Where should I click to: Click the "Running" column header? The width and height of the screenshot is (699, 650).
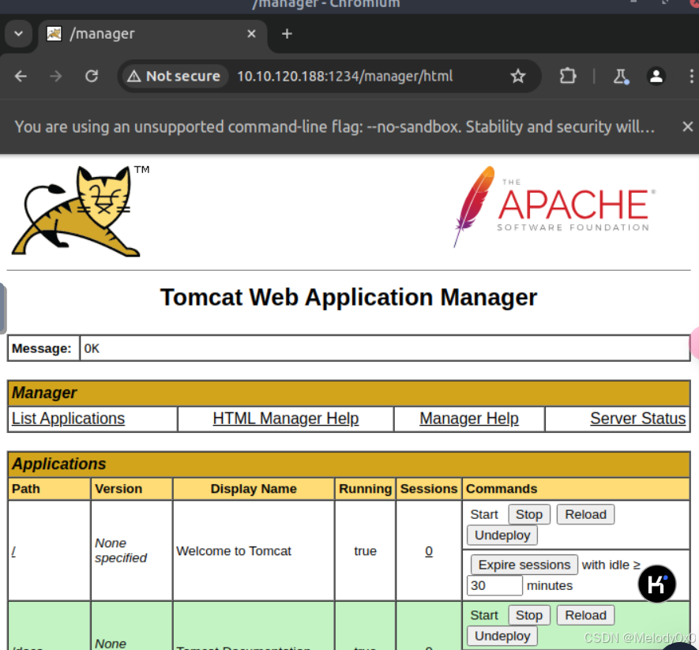pyautogui.click(x=365, y=489)
